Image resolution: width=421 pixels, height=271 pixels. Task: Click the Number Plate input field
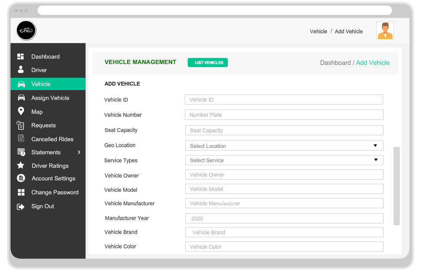pos(284,115)
